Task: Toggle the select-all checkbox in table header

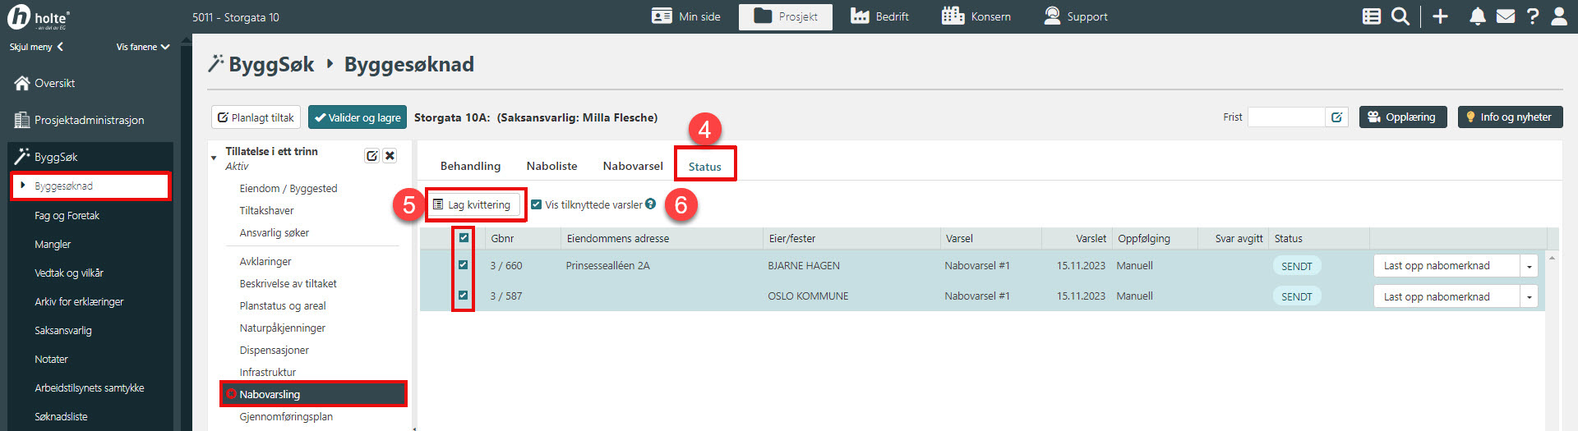Action: 464,238
